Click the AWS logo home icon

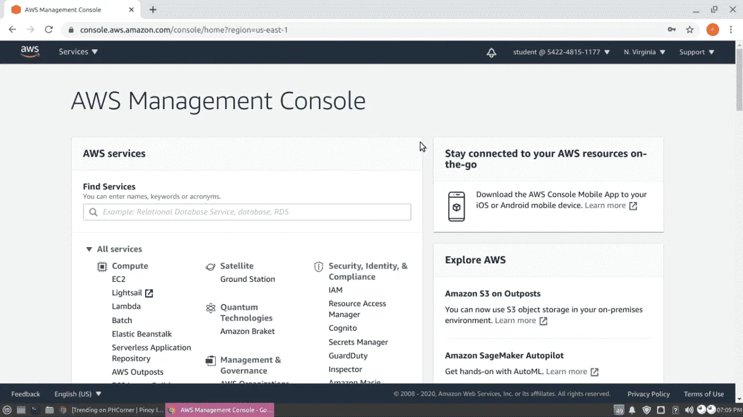click(x=30, y=52)
